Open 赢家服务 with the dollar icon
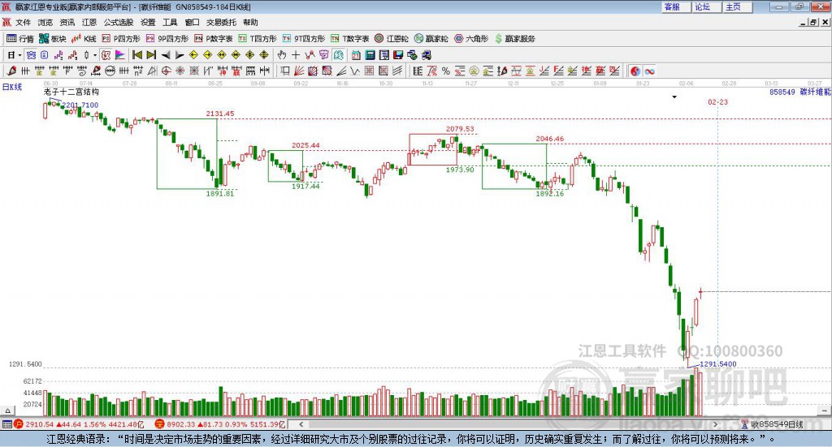 (x=515, y=39)
